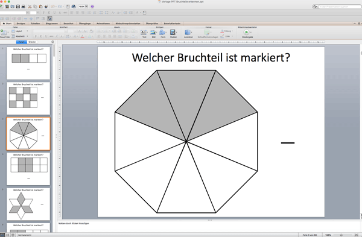
Task: Switch to the Tabellen ribbon tab
Action: (36, 24)
